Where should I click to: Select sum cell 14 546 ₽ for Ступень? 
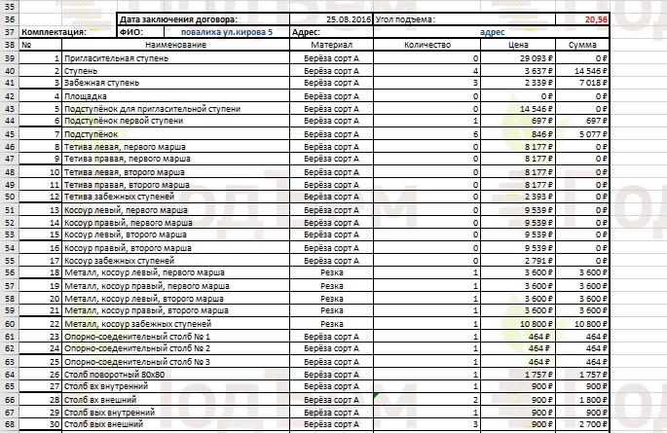click(x=582, y=71)
